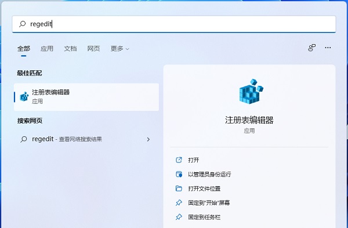
Task: Select 打开文件位置 action
Action: 204,189
